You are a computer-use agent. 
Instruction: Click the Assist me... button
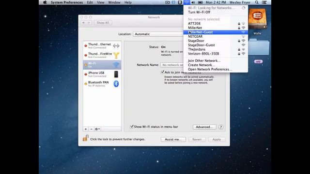[x=173, y=140]
